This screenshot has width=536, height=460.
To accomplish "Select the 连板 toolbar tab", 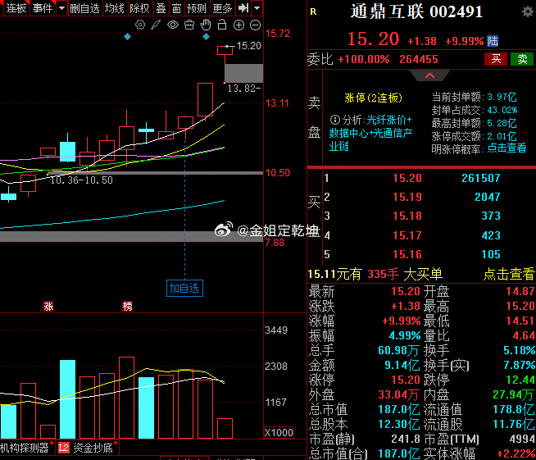I will 16,8.
